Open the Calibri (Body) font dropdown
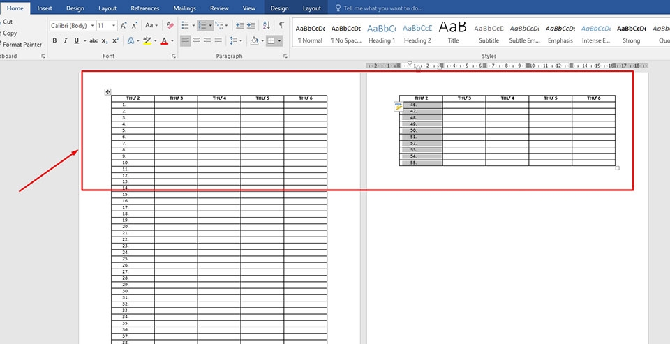Screen dimensions: 670x344 [x=72, y=26]
